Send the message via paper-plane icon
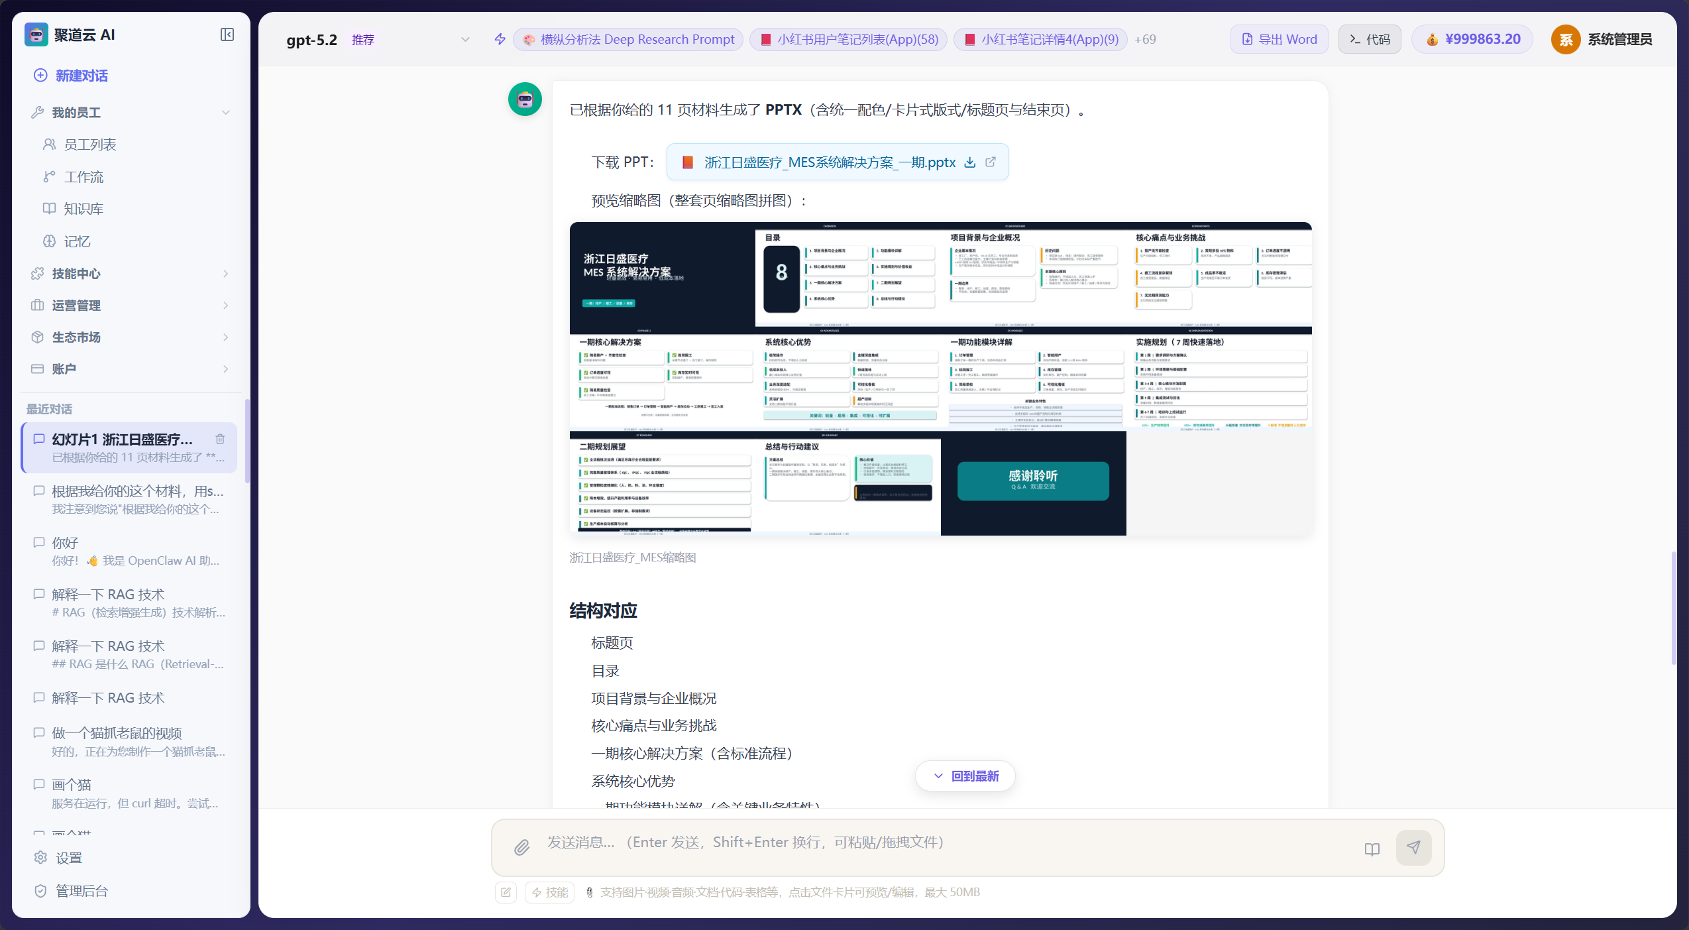This screenshot has width=1689, height=930. 1413,847
